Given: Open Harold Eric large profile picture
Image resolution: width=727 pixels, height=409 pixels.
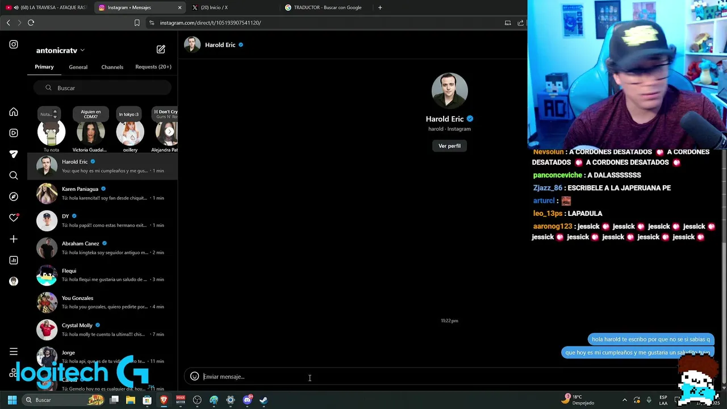Looking at the screenshot, I should click(449, 91).
